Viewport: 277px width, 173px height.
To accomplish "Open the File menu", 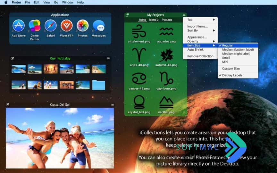I will click(x=27, y=2).
